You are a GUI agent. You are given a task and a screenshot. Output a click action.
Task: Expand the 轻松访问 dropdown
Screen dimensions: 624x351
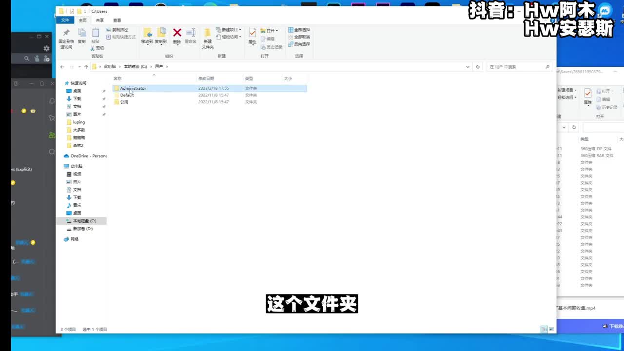pos(229,37)
